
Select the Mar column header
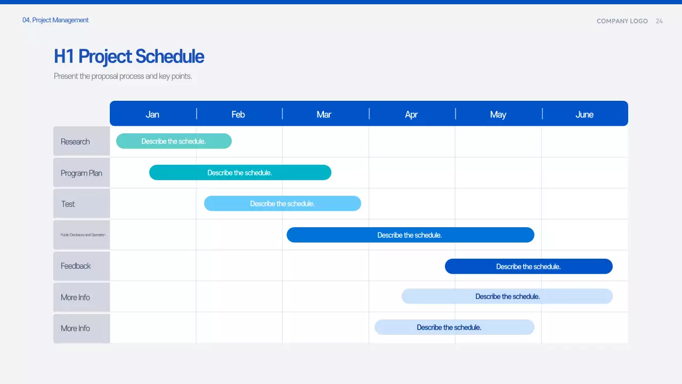point(324,114)
